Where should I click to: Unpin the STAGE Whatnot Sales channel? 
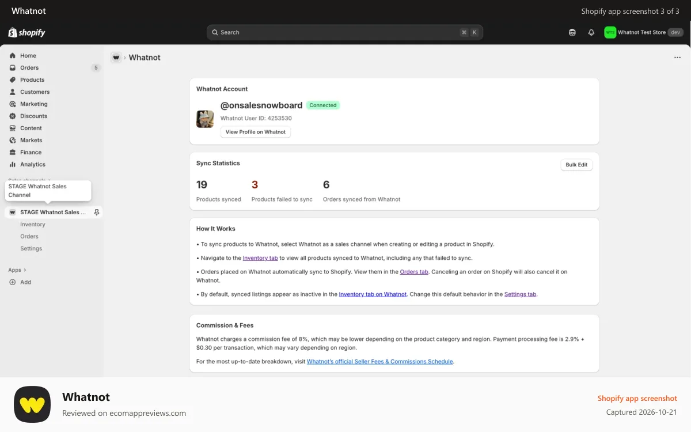(97, 213)
